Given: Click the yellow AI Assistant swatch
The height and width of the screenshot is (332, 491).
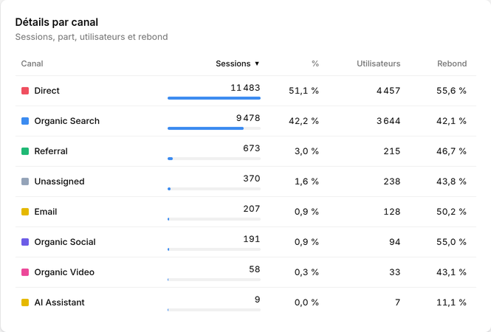Looking at the screenshot, I should [x=25, y=302].
